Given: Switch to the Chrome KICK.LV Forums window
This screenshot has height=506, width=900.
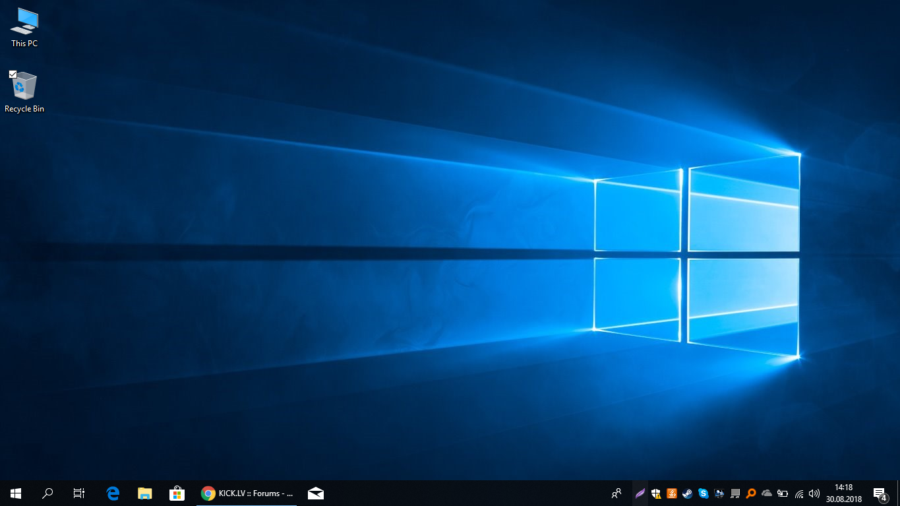Looking at the screenshot, I should coord(247,493).
